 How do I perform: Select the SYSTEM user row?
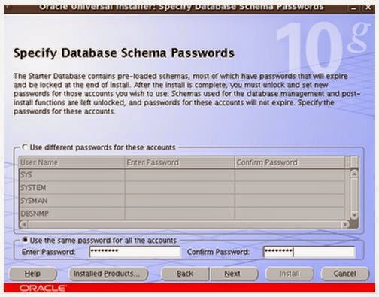pyautogui.click(x=182, y=188)
